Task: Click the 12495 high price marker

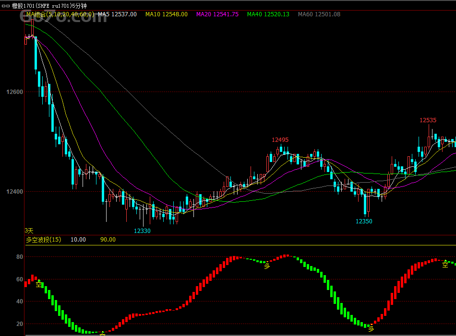Action: click(x=280, y=139)
